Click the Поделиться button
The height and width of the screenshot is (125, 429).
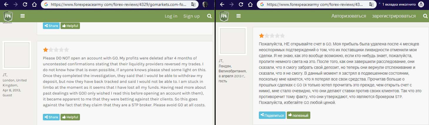click(272, 115)
